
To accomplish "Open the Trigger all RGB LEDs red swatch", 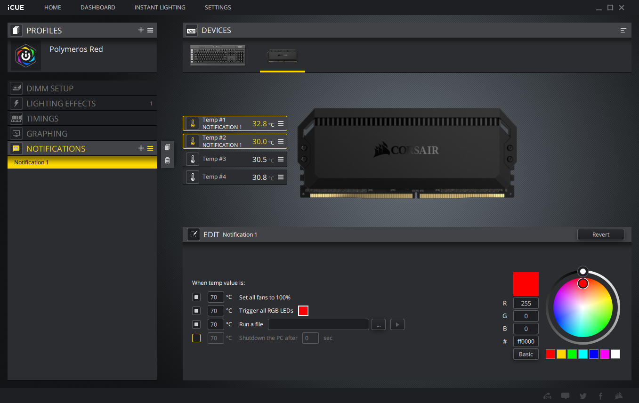I will tap(303, 311).
